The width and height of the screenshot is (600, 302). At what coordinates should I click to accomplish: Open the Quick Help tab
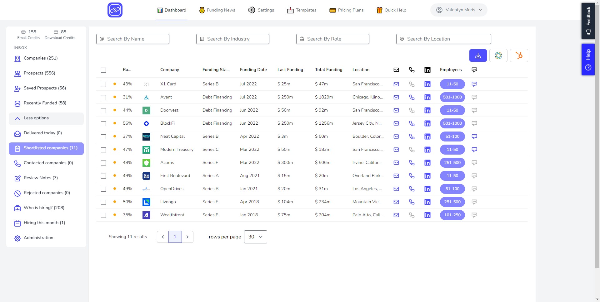coord(391,10)
